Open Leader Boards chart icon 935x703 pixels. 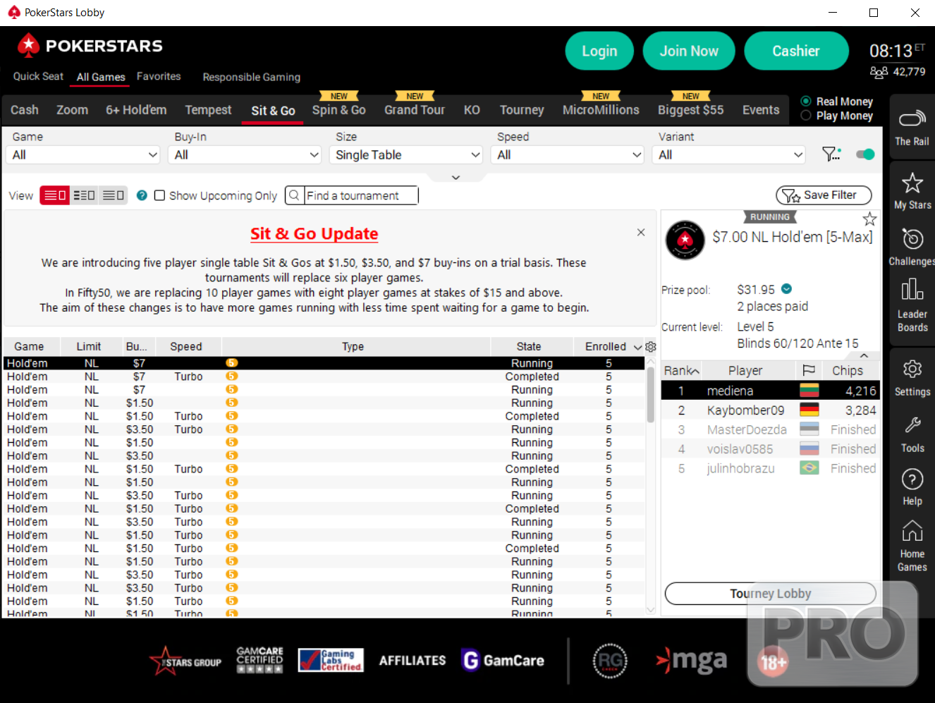point(912,289)
